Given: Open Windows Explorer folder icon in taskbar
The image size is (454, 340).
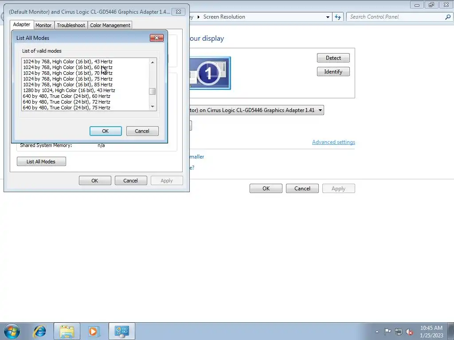Looking at the screenshot, I should click(67, 331).
